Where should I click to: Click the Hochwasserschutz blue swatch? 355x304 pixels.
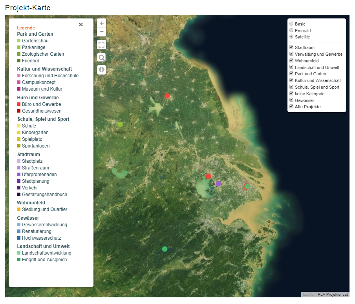tap(19, 238)
